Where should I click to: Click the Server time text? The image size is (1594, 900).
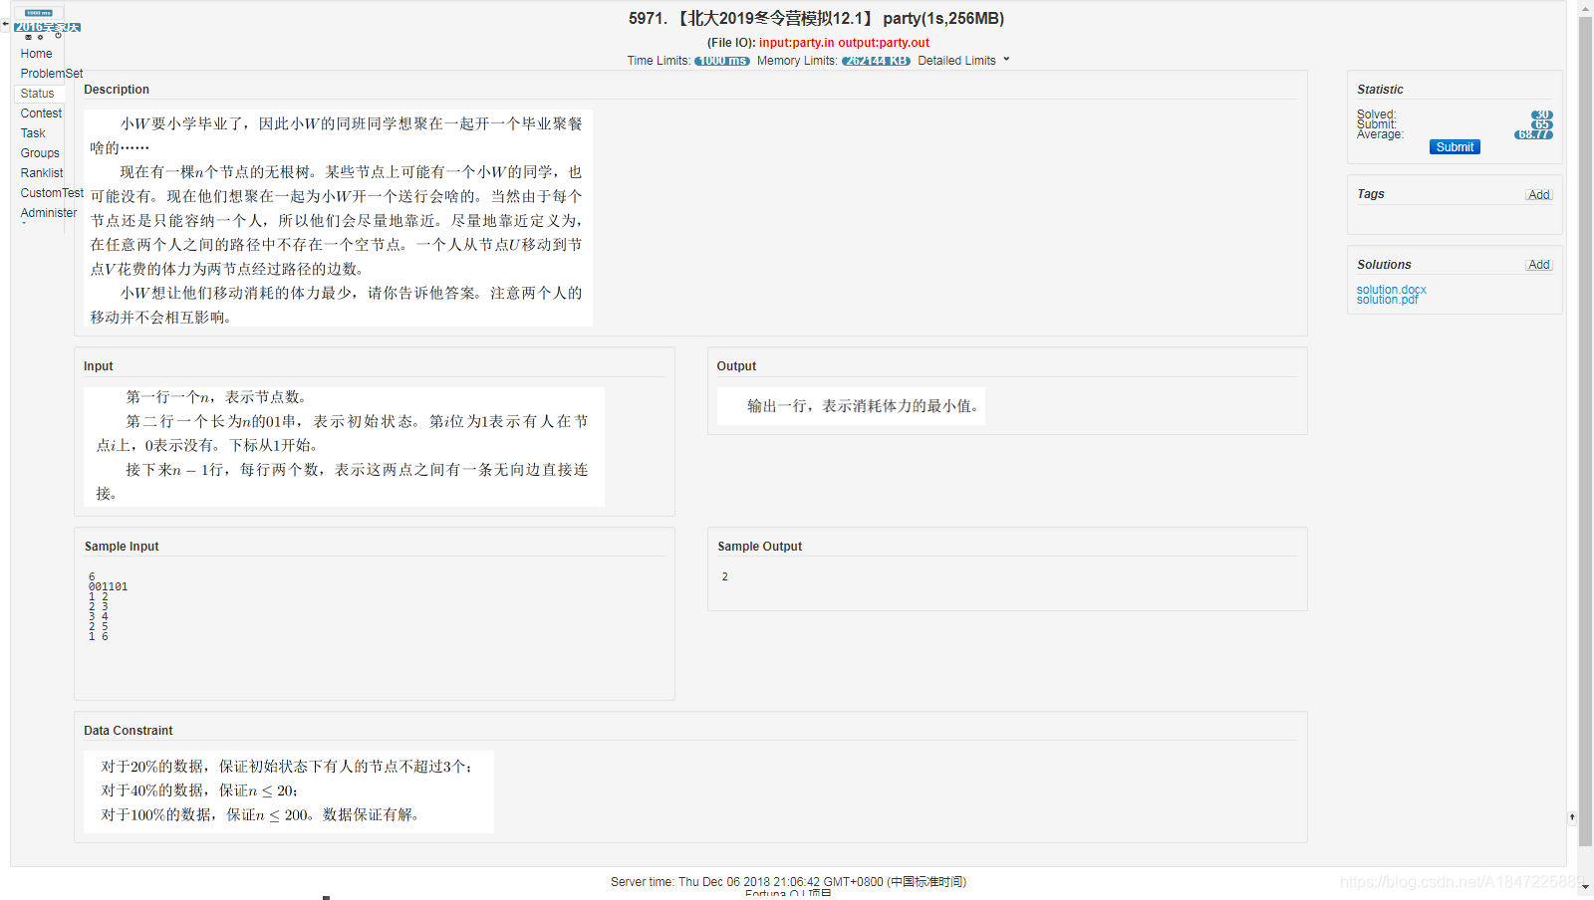pyautogui.click(x=789, y=882)
